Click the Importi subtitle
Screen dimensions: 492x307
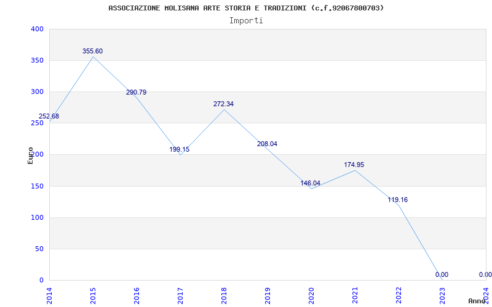click(x=246, y=21)
